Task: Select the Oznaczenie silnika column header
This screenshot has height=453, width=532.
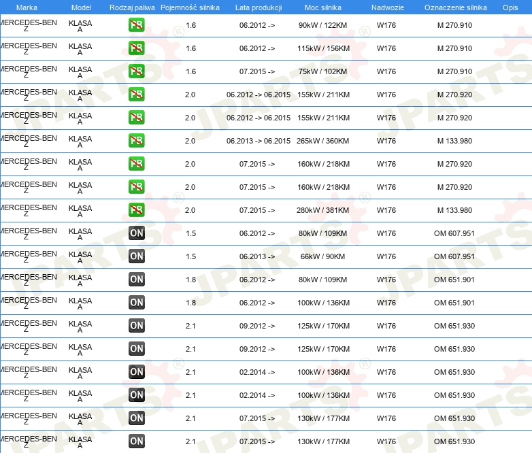Action: coord(455,7)
